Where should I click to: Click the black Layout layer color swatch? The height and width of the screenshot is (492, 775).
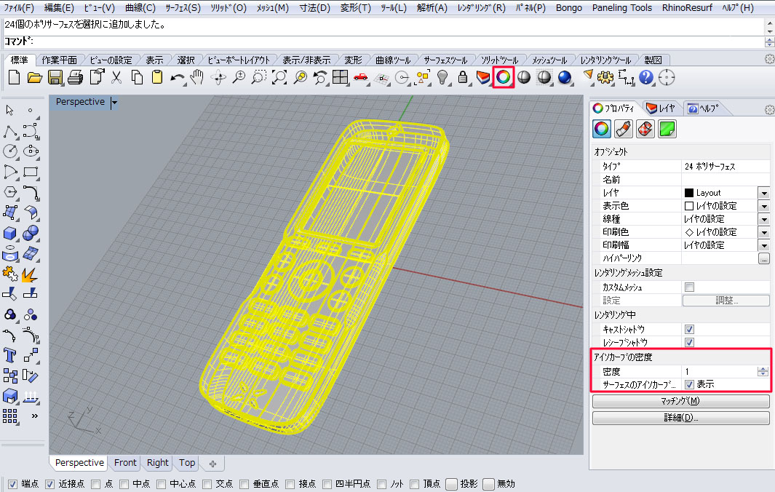pos(689,193)
